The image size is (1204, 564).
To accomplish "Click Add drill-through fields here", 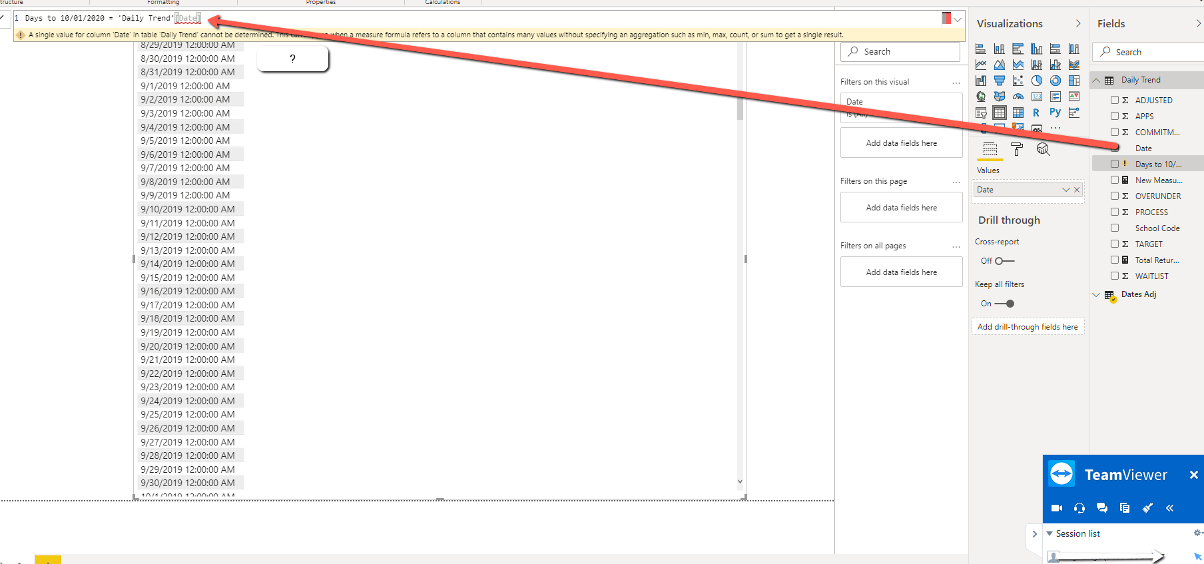I will coord(1028,327).
